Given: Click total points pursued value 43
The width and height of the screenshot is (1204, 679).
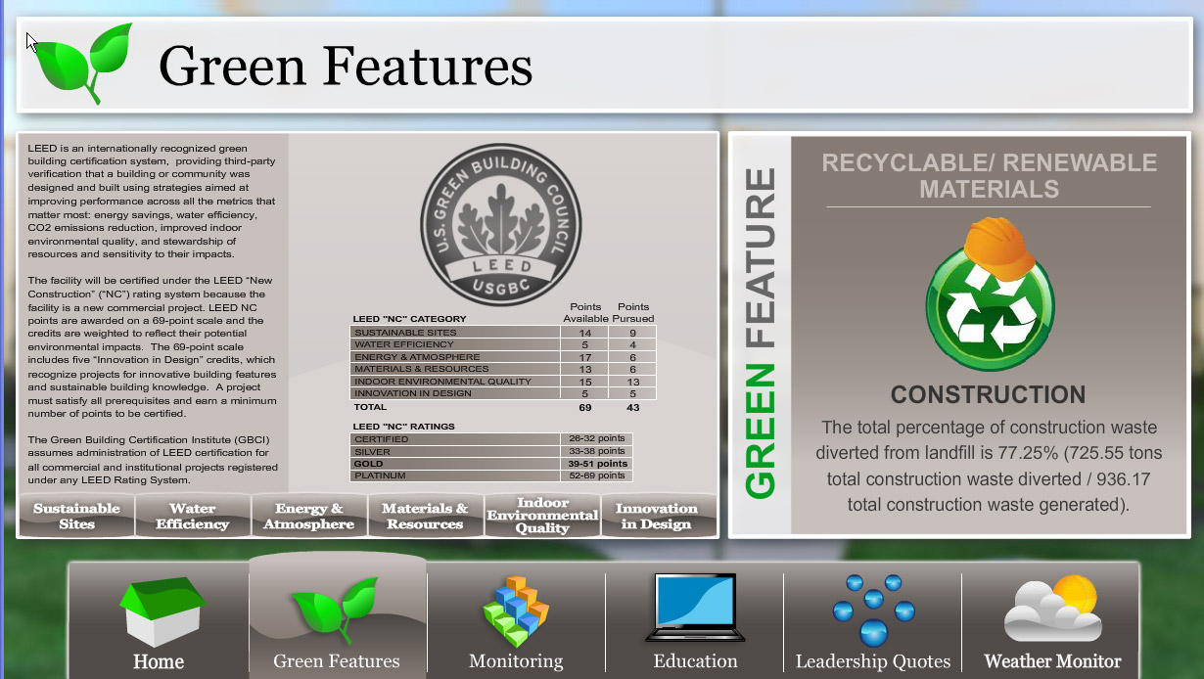Looking at the screenshot, I should 632,406.
